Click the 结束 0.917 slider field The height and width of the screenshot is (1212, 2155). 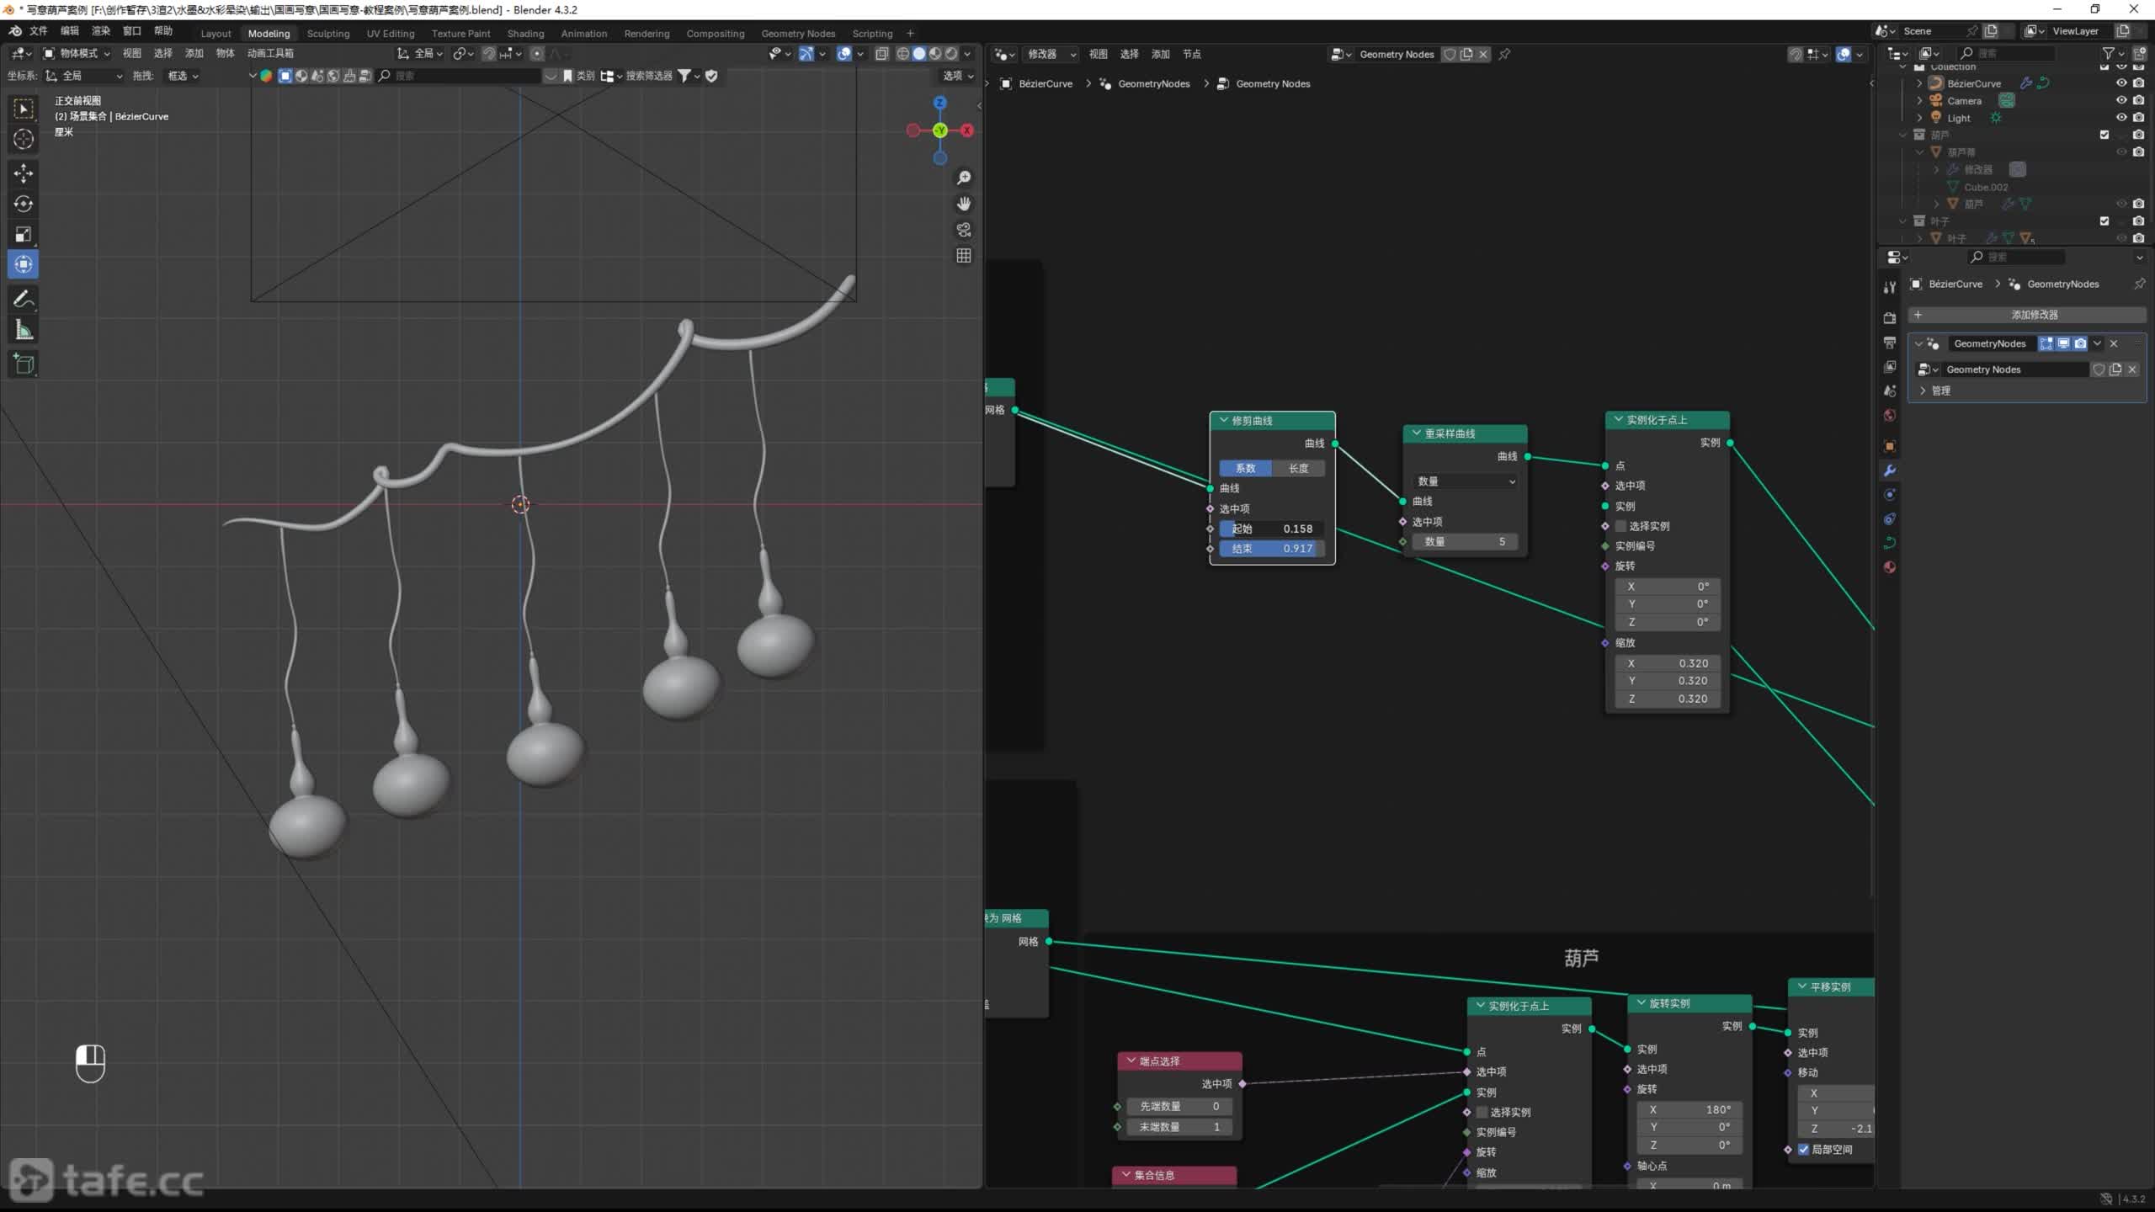(x=1271, y=548)
